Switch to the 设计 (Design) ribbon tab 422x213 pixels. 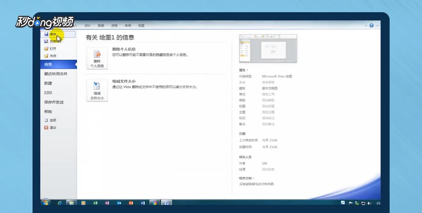click(x=87, y=26)
